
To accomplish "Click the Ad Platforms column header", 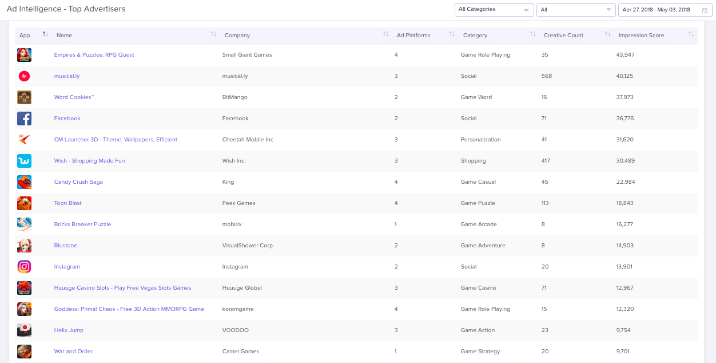I will (413, 35).
